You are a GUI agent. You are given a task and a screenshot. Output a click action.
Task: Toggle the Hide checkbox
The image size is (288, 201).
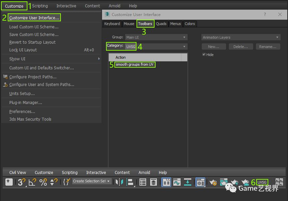(x=204, y=54)
